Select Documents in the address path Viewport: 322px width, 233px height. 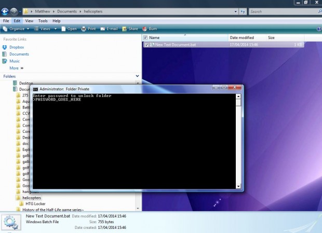(x=67, y=11)
